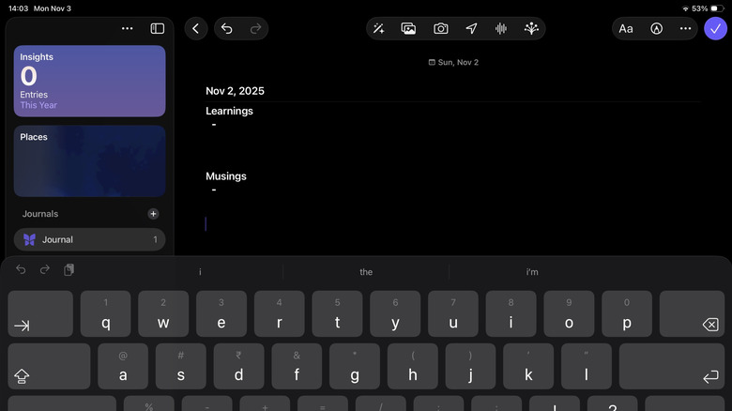Tap the s key
The height and width of the screenshot is (411, 732).
tap(181, 366)
